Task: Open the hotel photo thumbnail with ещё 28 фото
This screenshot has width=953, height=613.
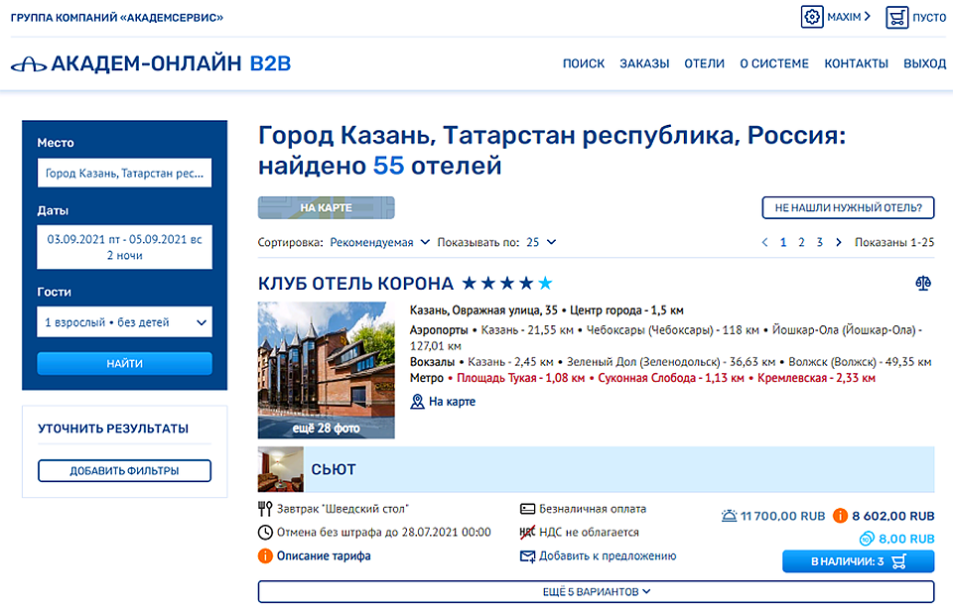Action: (327, 370)
